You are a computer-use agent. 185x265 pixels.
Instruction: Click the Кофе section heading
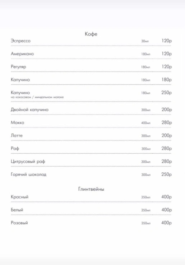[91, 34]
